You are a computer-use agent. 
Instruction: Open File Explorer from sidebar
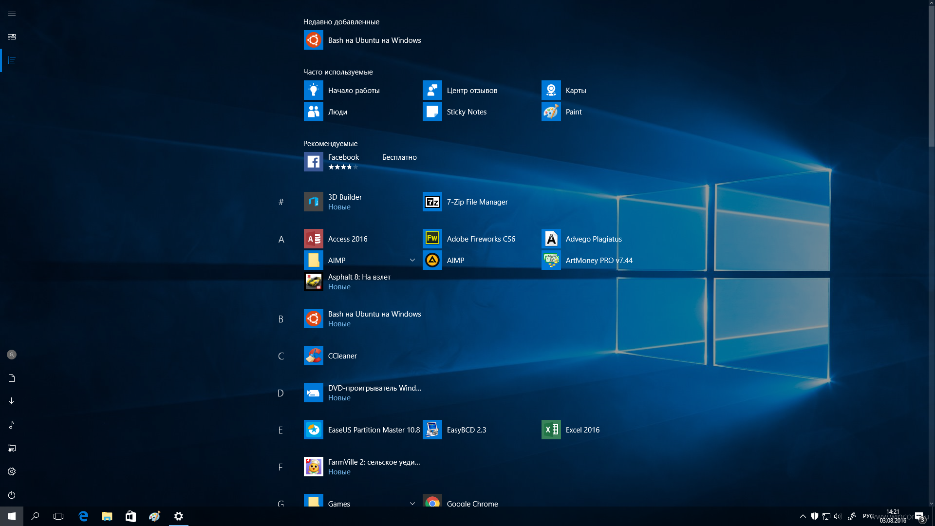(x=12, y=448)
